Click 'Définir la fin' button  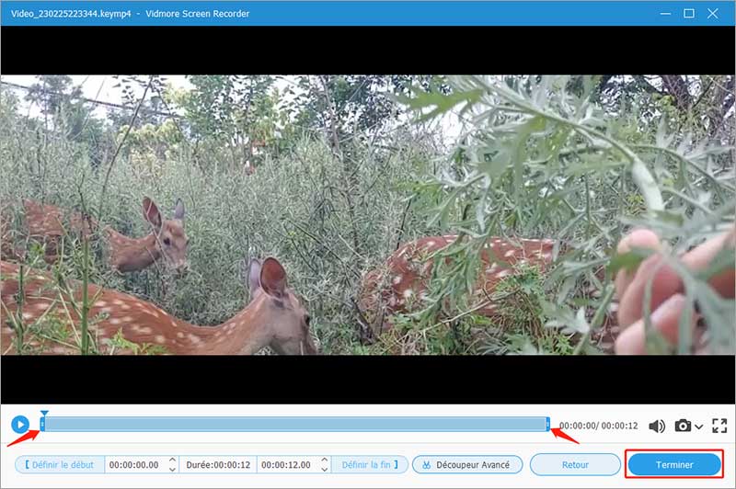coord(368,465)
